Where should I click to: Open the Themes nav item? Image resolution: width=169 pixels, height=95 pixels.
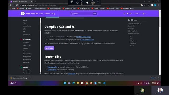[x=47, y=13]
